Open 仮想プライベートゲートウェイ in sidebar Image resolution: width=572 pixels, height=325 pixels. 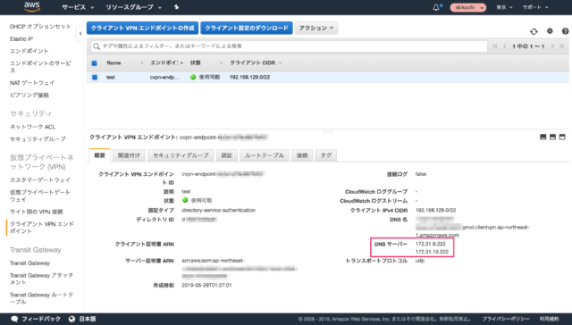click(39, 196)
